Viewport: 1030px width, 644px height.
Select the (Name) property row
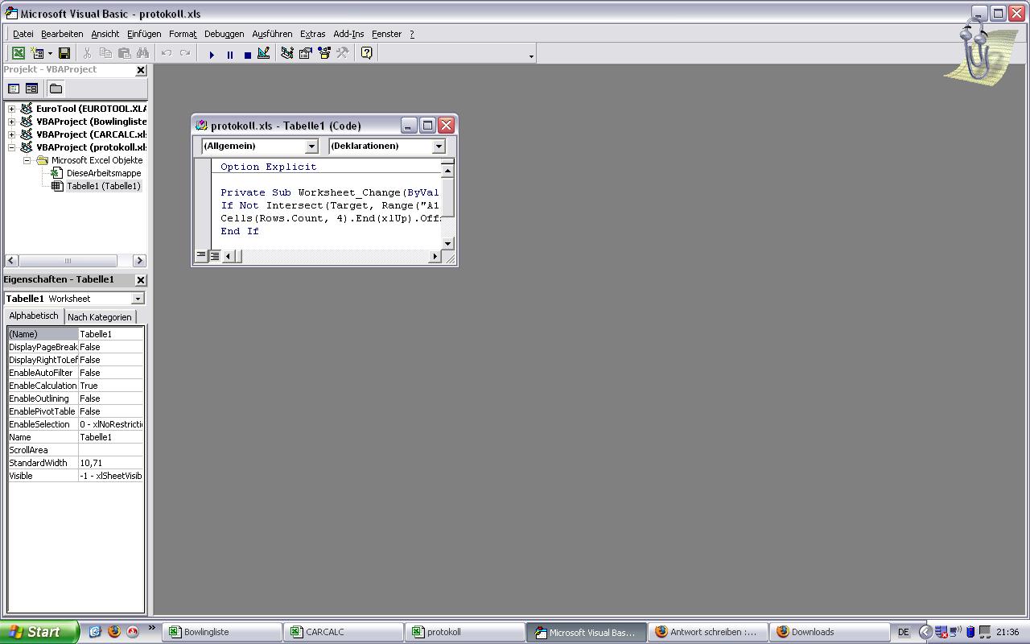[76, 334]
